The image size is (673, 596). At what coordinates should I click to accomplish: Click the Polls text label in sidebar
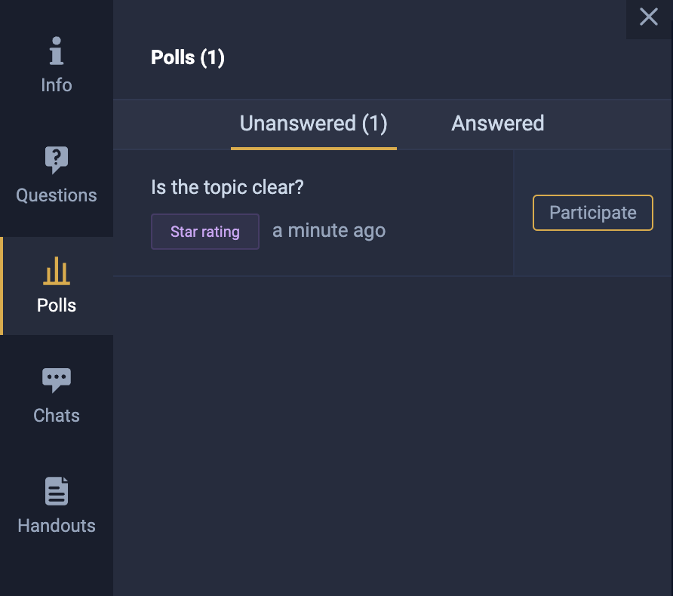coord(57,306)
